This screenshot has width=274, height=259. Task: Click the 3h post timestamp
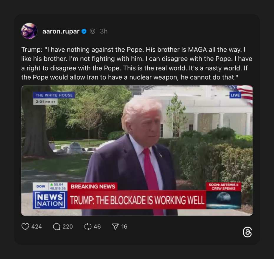(x=104, y=31)
